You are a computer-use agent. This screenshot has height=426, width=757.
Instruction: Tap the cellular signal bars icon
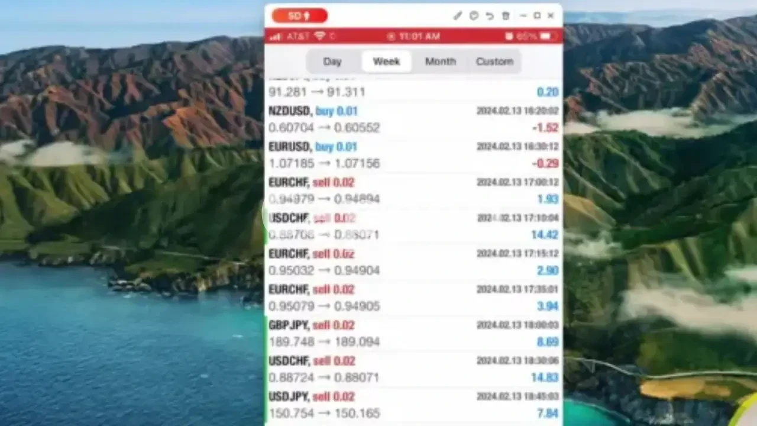coord(275,37)
